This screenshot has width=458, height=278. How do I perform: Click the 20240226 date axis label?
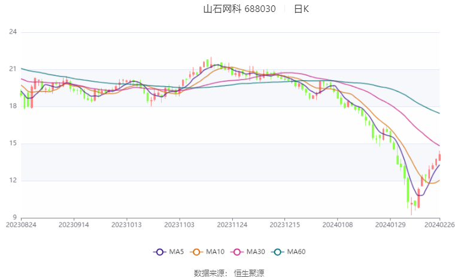pos(439,225)
